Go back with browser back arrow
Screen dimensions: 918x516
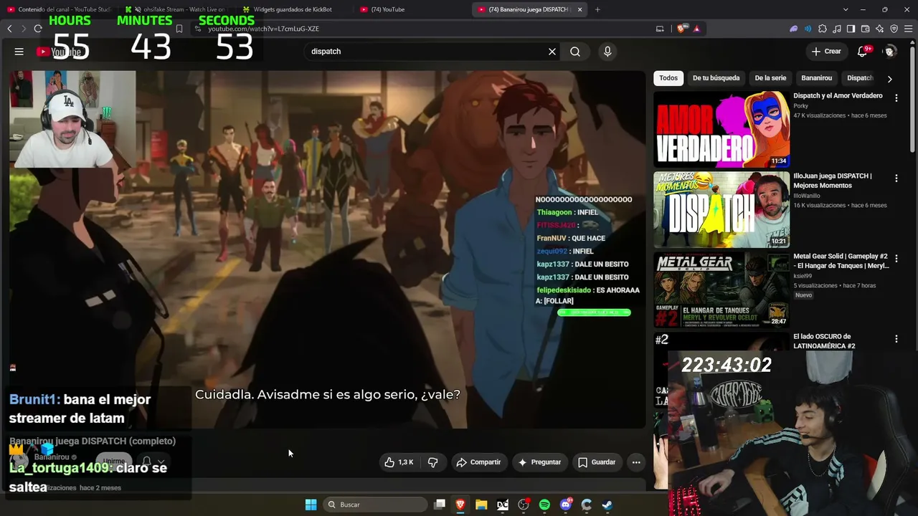9,29
